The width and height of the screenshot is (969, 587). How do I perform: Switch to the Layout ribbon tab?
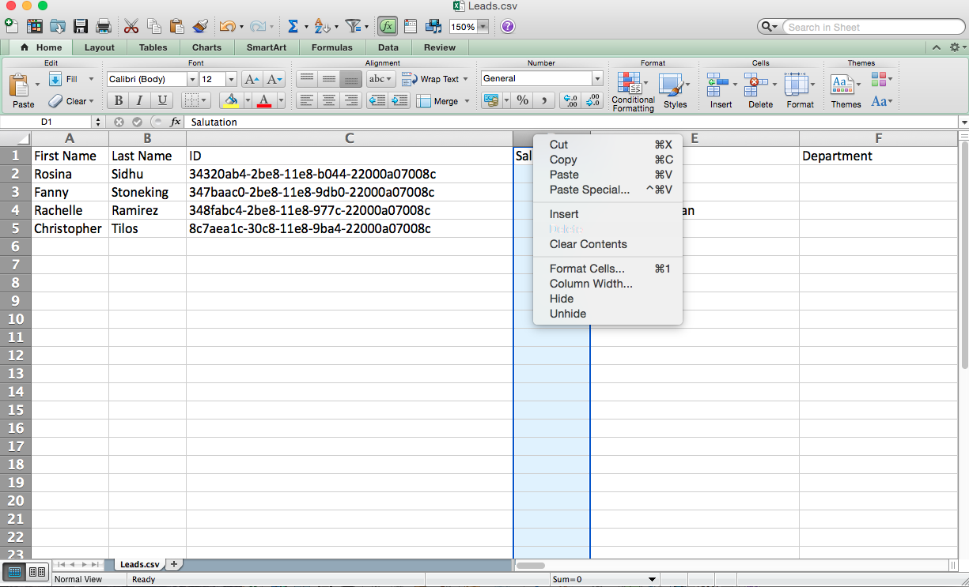(x=100, y=47)
